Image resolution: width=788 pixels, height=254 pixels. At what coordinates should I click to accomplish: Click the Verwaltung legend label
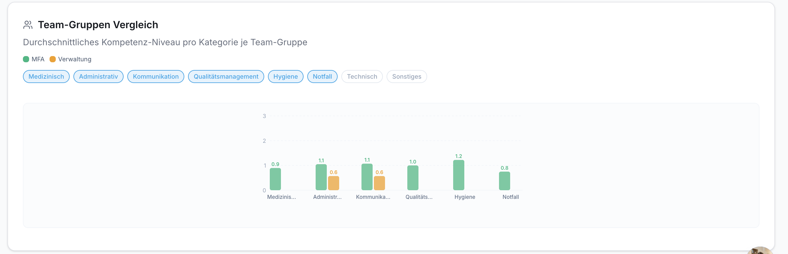tap(75, 59)
